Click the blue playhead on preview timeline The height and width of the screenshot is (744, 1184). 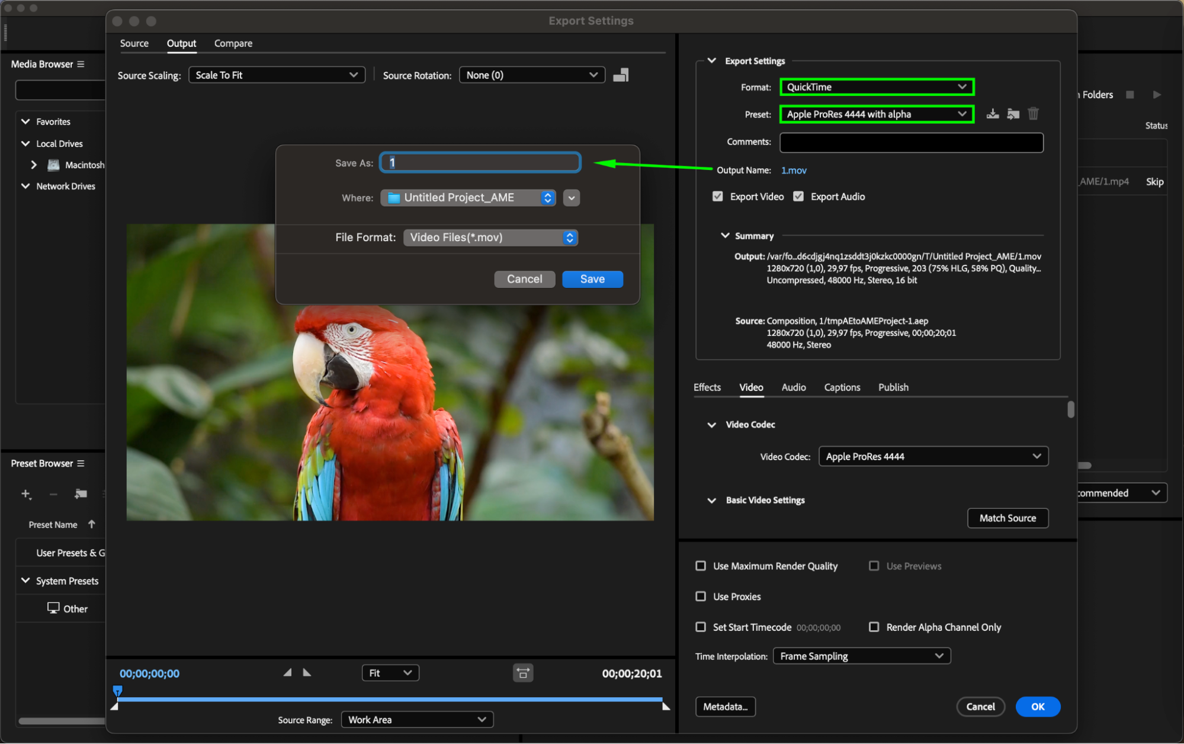tap(118, 690)
